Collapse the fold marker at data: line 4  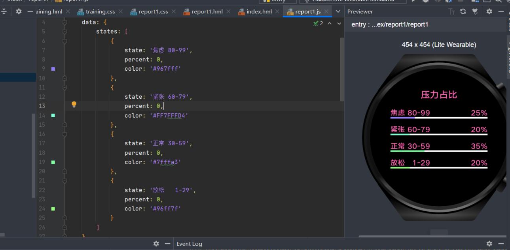(65, 23)
